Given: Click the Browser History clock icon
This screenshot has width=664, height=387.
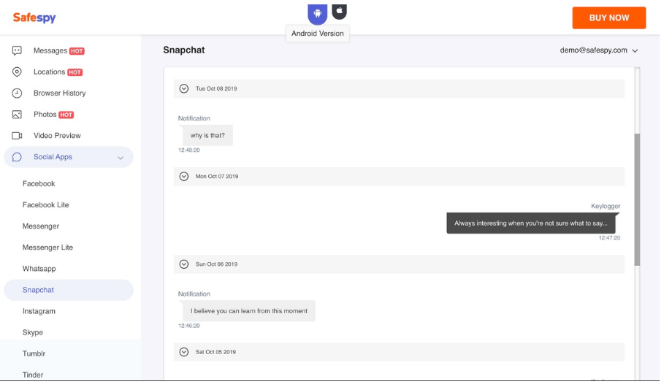Looking at the screenshot, I should (x=17, y=93).
